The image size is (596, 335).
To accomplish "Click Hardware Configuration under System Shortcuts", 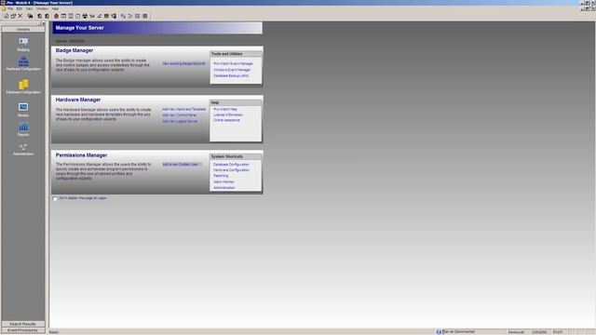I will click(x=231, y=170).
